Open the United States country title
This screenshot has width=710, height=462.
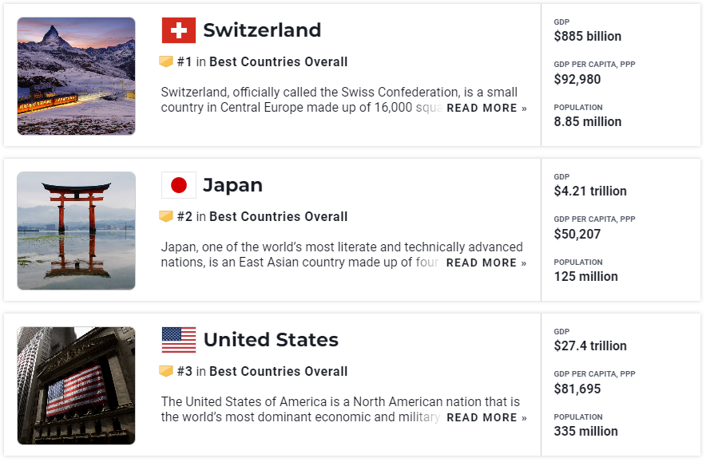(271, 340)
